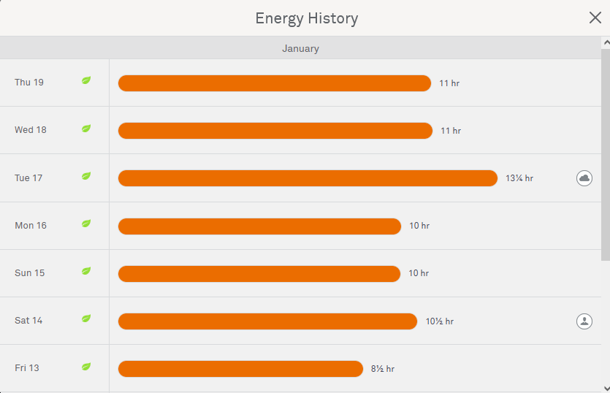The image size is (610, 393).
Task: Click the January month header
Action: (x=300, y=48)
